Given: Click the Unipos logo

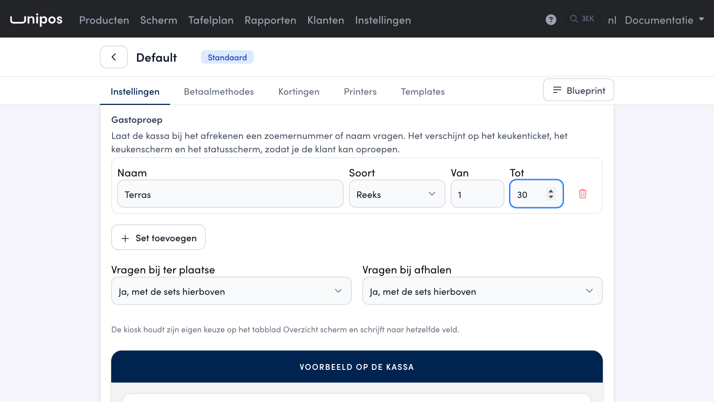Looking at the screenshot, I should pos(36,19).
